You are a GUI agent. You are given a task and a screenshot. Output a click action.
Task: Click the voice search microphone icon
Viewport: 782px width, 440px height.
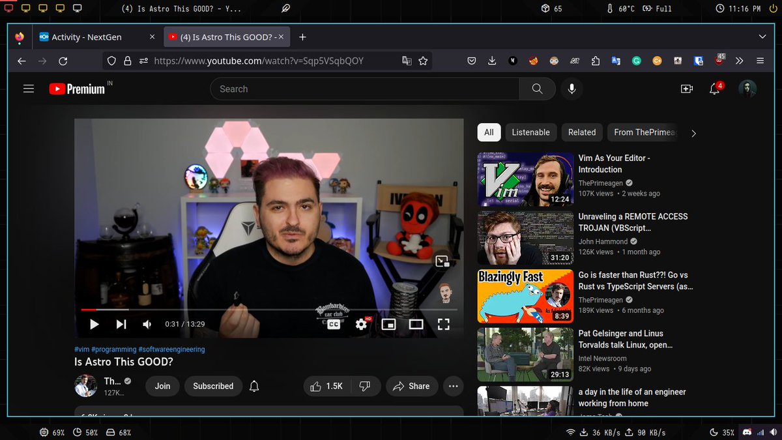[x=572, y=89]
